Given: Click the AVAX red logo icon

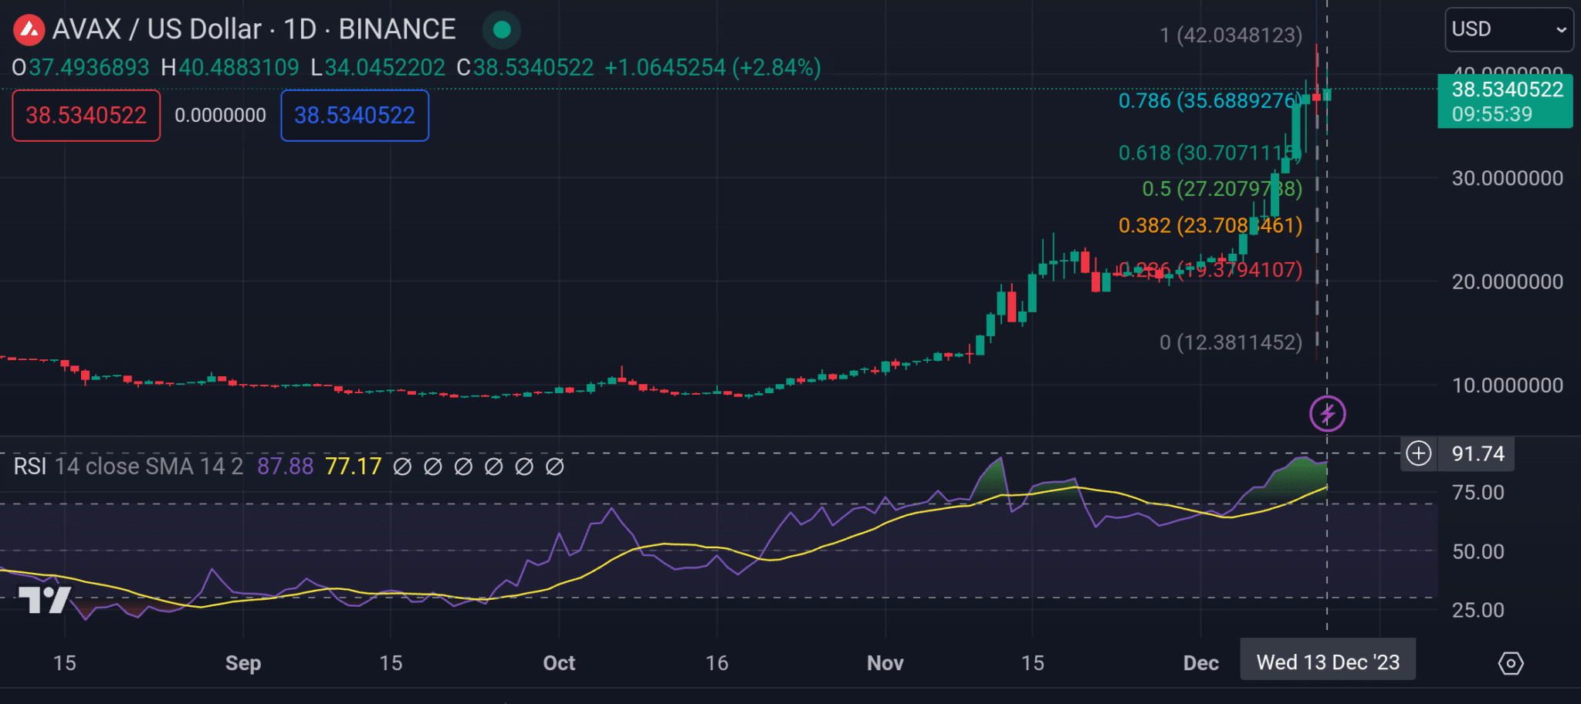Looking at the screenshot, I should (29, 30).
